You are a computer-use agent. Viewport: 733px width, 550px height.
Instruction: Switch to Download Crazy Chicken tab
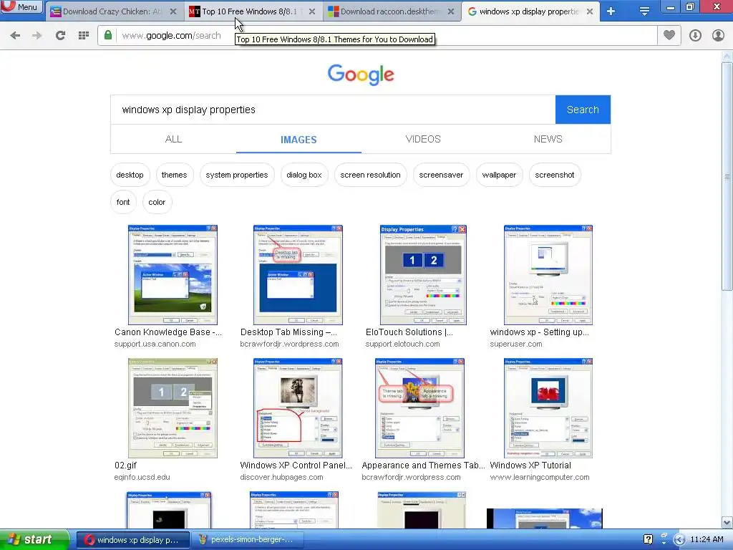coord(112,11)
